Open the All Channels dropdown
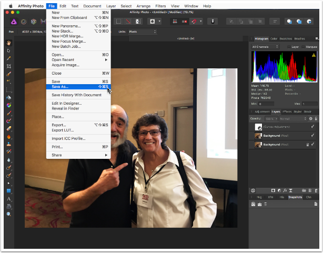Screen dimensions: 323x253 (266, 46)
